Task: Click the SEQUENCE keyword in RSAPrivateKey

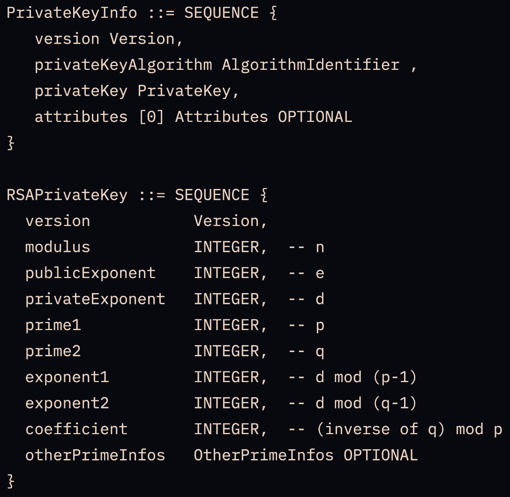Action: [212, 195]
